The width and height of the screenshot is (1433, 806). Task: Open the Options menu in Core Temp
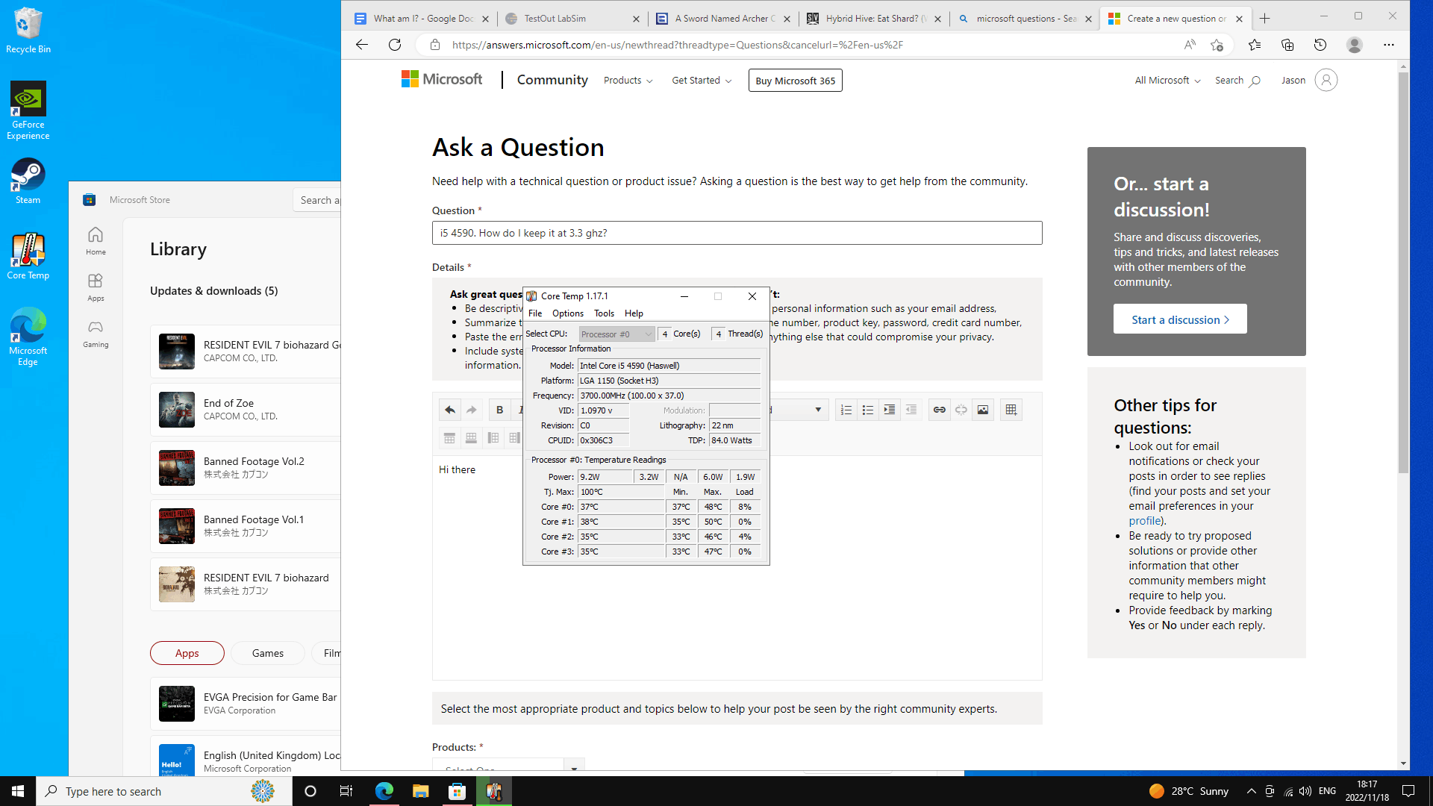point(567,313)
